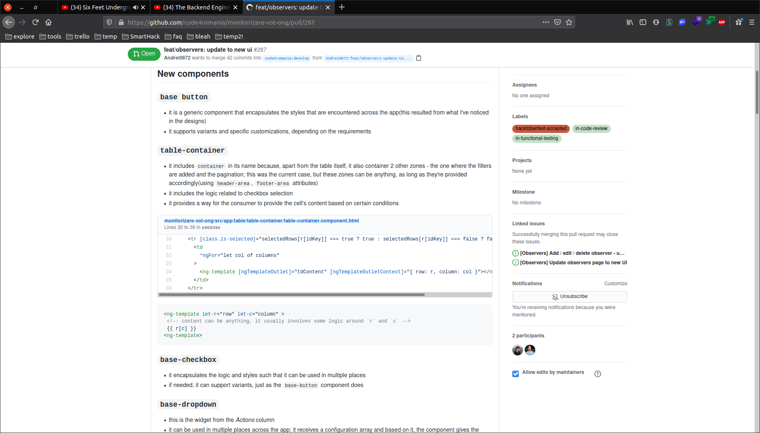
Task: Switch to The Backend Engine tab
Action: click(x=192, y=7)
